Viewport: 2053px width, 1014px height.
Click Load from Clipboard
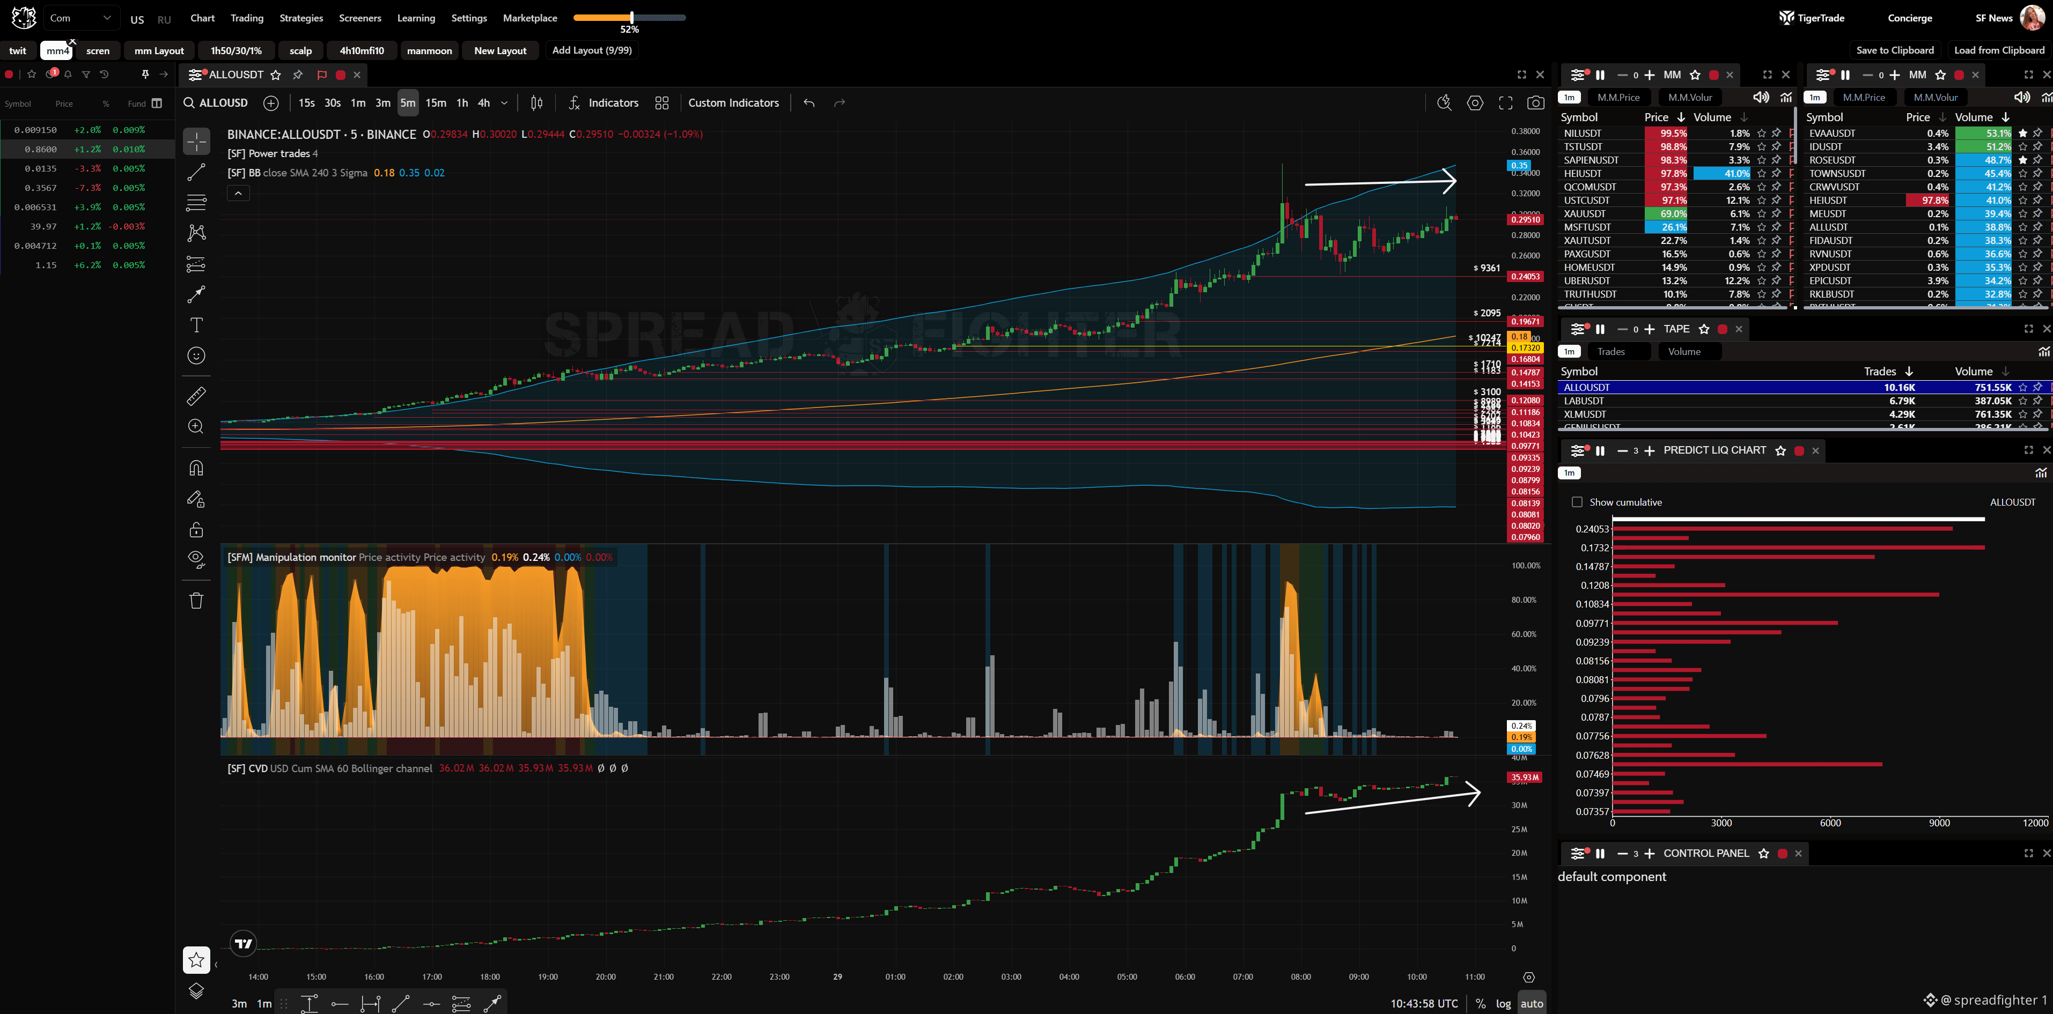(1999, 50)
